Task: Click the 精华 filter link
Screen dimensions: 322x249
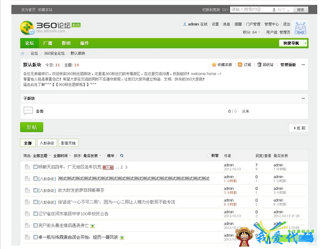Action: (x=110, y=156)
